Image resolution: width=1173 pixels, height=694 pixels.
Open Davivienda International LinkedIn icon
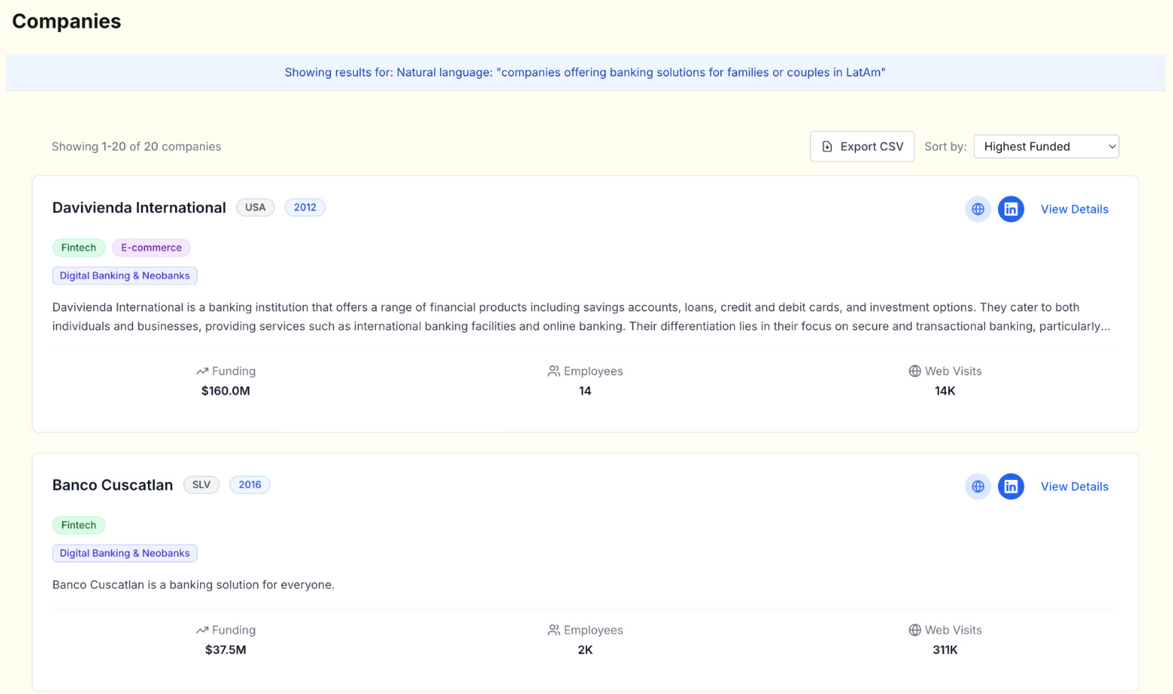click(1011, 209)
